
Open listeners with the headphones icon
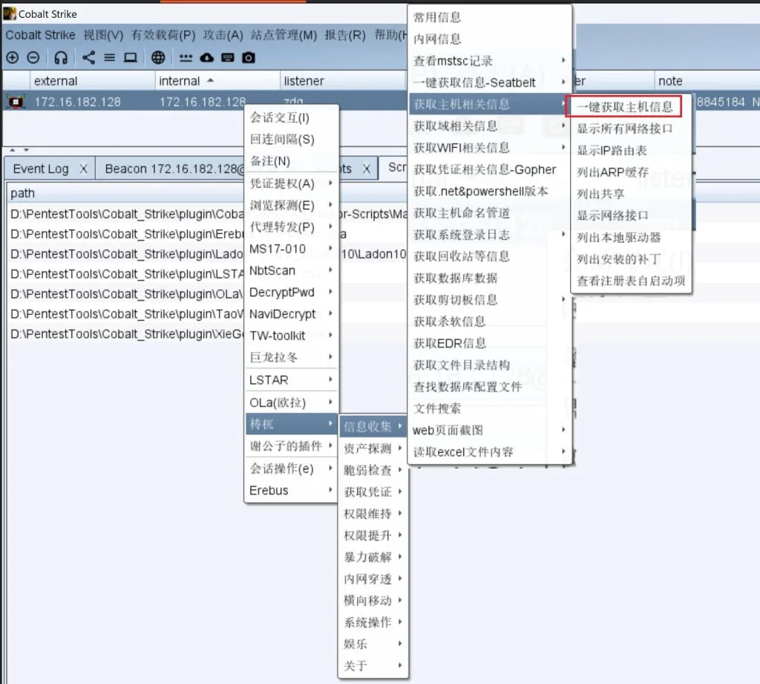point(61,58)
